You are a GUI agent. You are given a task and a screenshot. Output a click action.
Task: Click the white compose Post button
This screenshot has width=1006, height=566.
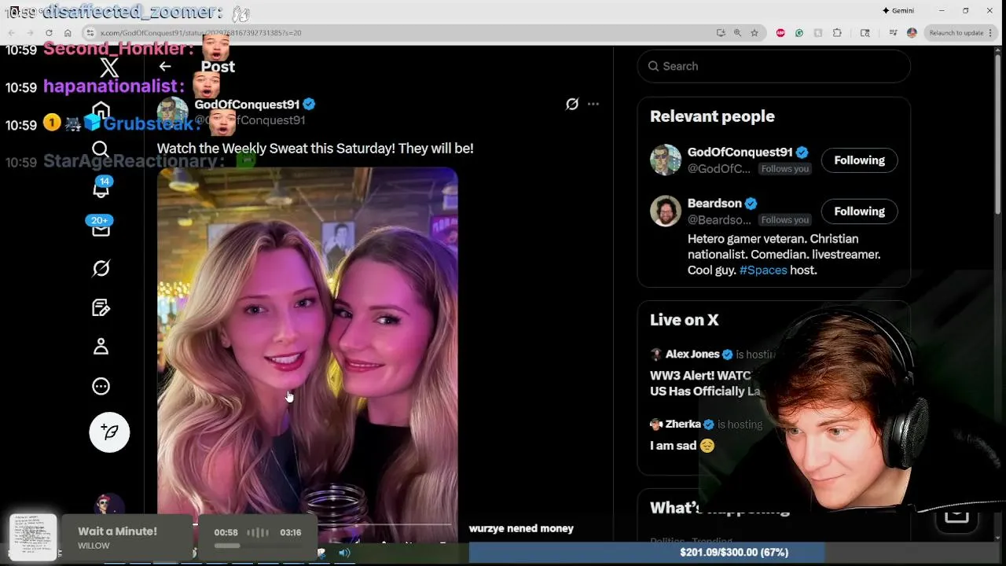pyautogui.click(x=109, y=432)
